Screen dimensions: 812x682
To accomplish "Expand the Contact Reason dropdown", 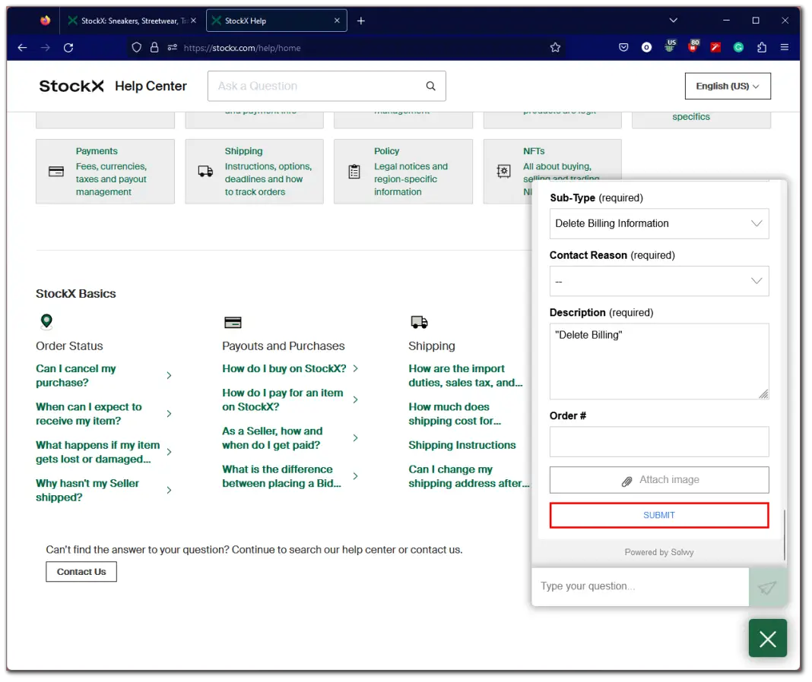I will [x=658, y=281].
